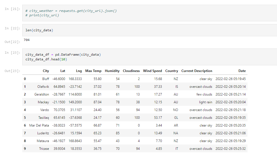Click country code AR
This screenshot has width=277, height=157.
point(176,125)
